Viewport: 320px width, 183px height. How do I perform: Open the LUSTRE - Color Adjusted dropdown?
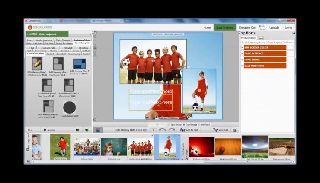[x=59, y=34]
